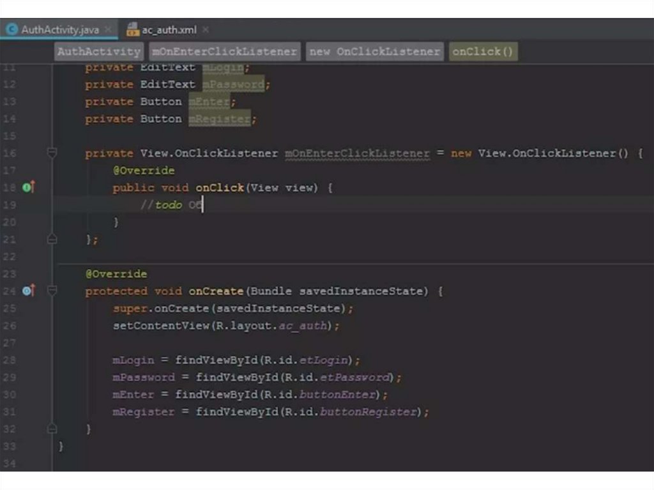Click the overrides-method gutter icon on line 24
654x490 pixels.
[x=28, y=290]
